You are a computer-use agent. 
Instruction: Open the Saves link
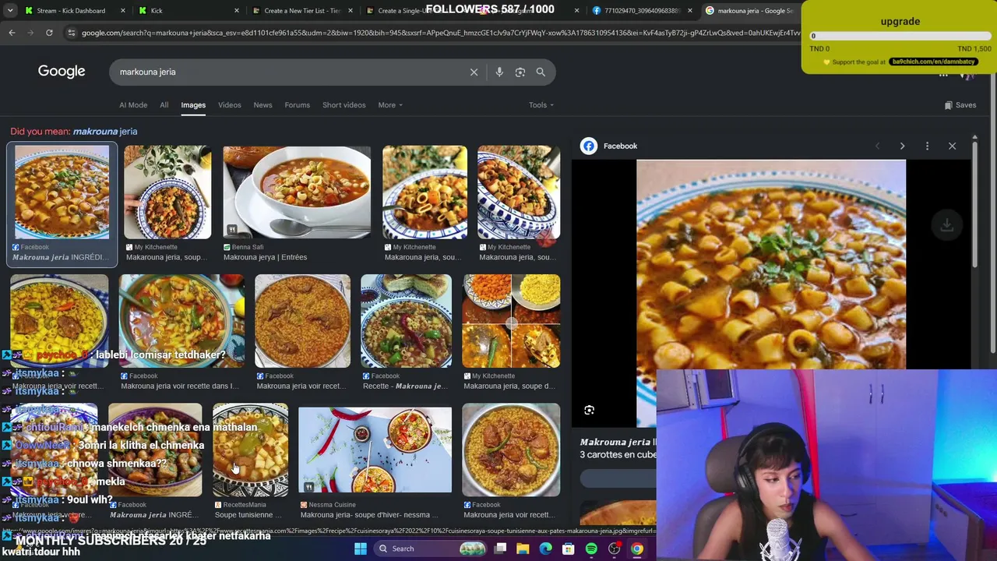960,105
